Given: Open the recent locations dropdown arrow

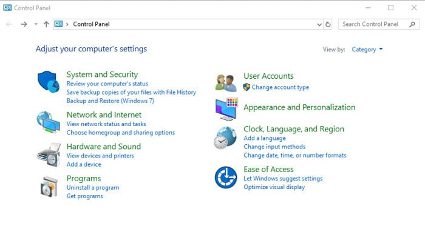Looking at the screenshot, I should point(36,24).
